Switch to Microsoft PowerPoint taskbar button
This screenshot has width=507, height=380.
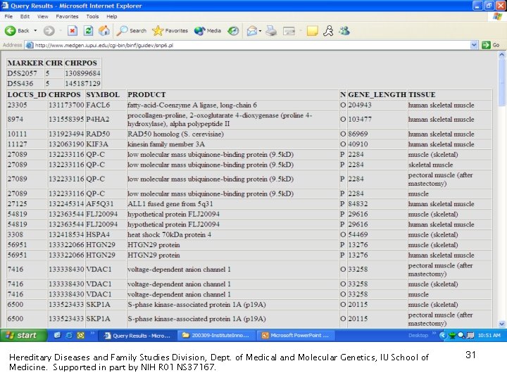pyautogui.click(x=296, y=336)
